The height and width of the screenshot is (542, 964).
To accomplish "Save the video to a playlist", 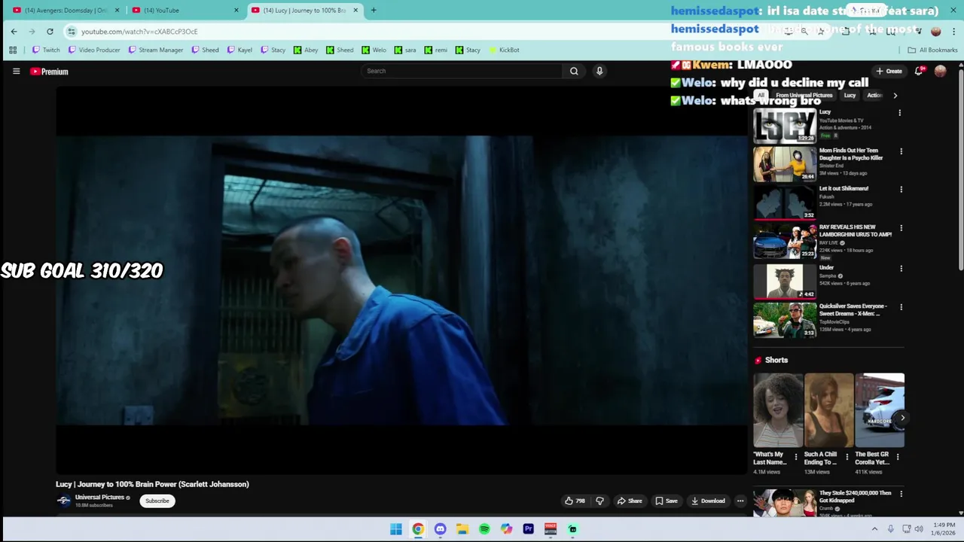I will point(667,501).
